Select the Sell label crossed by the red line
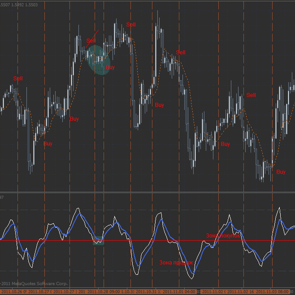This screenshot has width=295, height=295. 91,40
